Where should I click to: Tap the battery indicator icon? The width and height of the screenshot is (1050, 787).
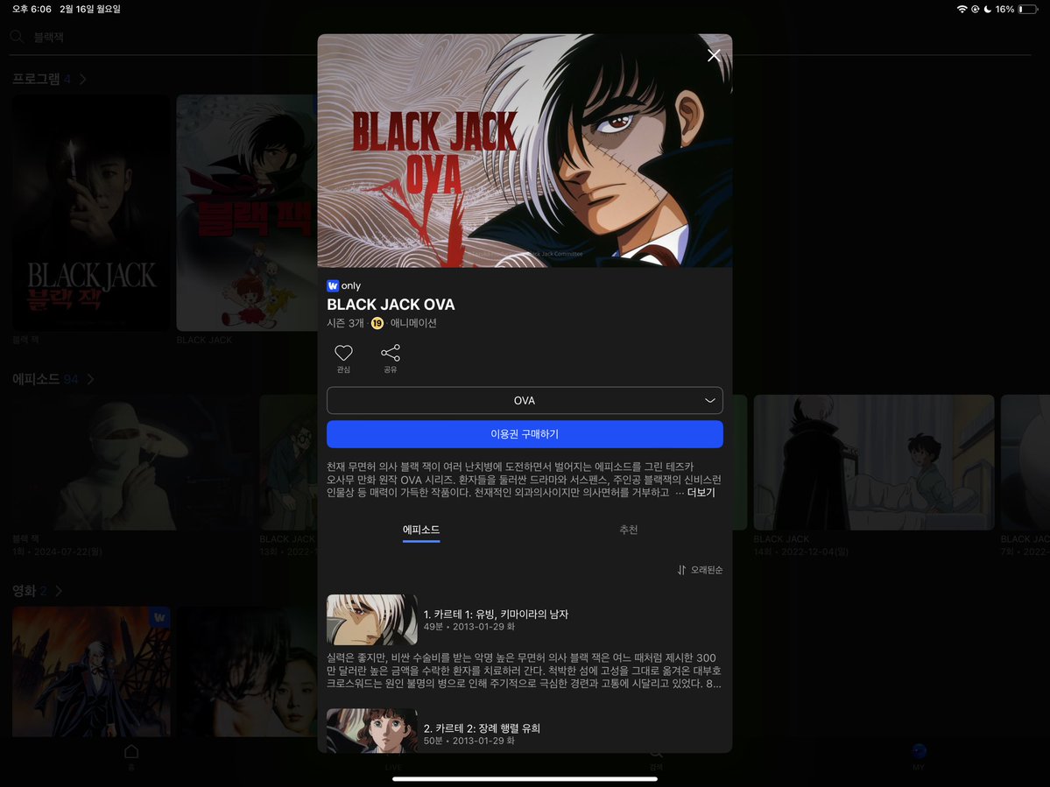pos(1028,10)
